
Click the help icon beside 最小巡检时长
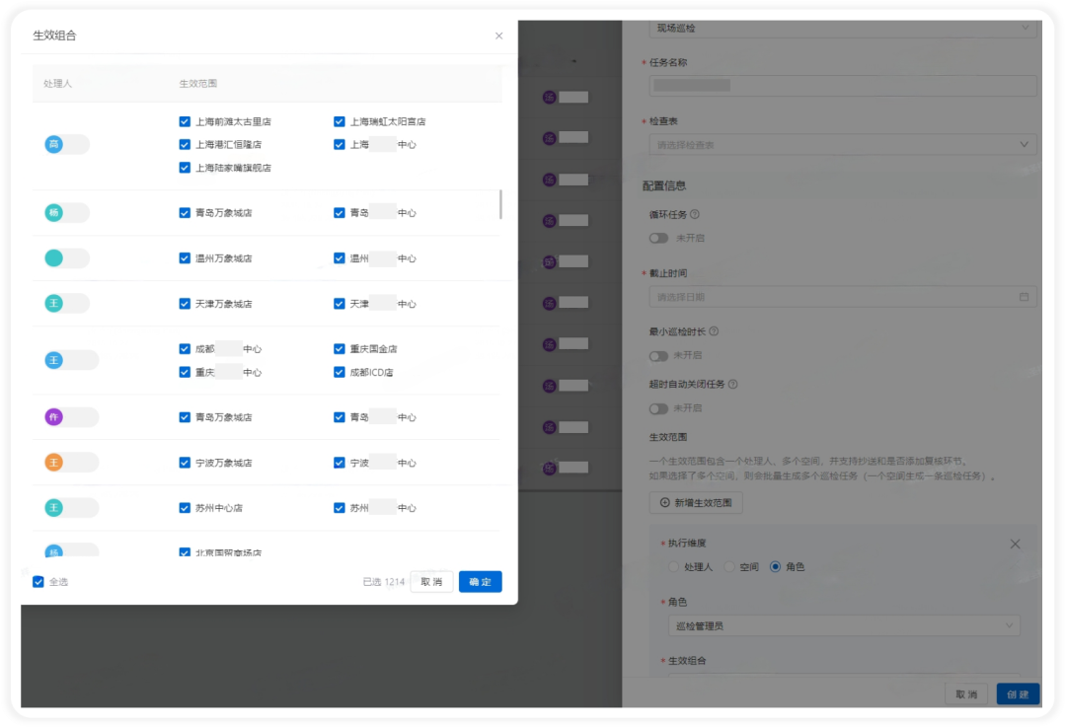[x=714, y=331]
